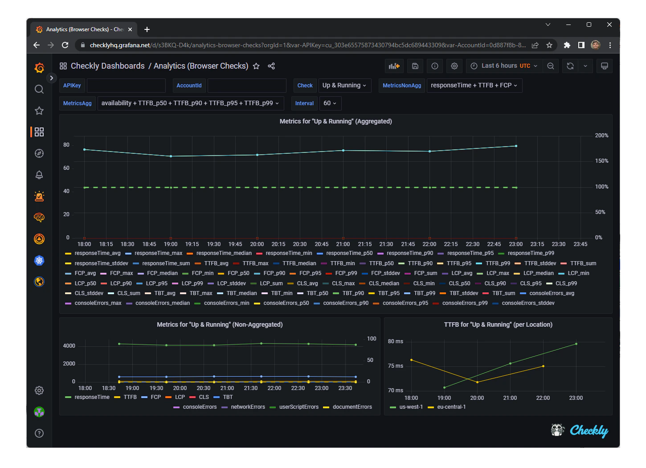Select the Kubernetes icon in the sidebar
Screen dimensions: 646x468
click(x=39, y=261)
